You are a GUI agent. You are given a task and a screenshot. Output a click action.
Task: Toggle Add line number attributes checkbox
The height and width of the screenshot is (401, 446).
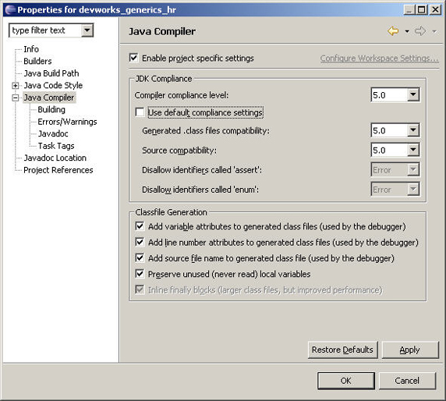pyautogui.click(x=140, y=242)
